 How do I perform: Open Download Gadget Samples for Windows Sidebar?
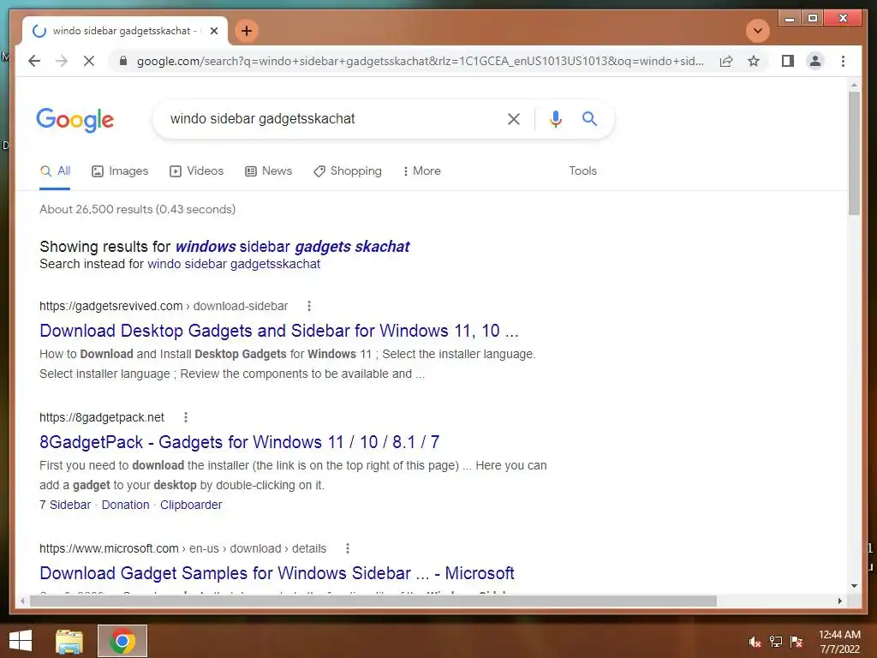coord(277,573)
